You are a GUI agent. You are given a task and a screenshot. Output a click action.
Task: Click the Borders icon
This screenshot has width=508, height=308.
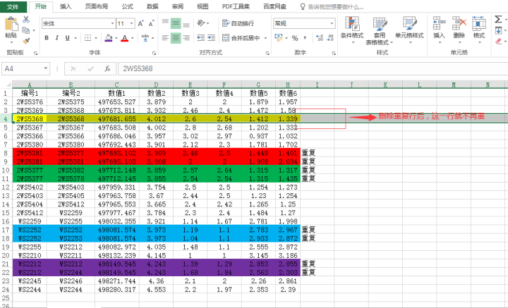(x=87, y=38)
